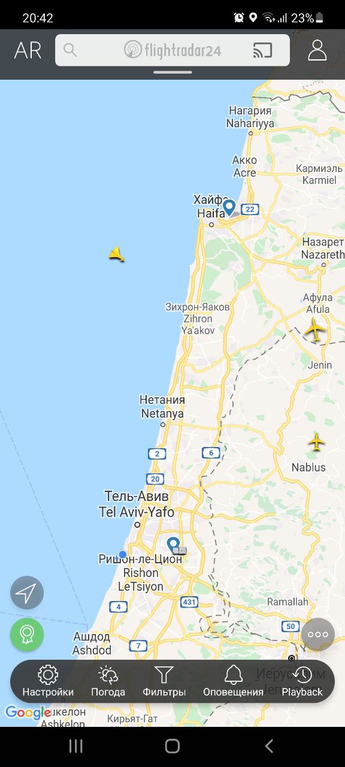Viewport: 345px width, 767px height.
Task: Select the aircraft over the sea near Haifa
Action: point(117,254)
